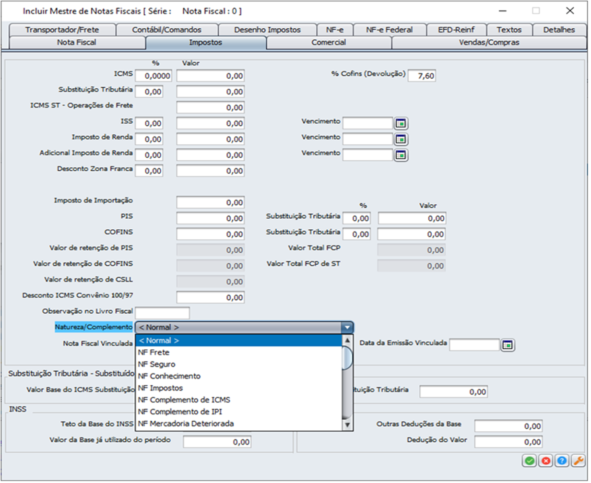This screenshot has width=591, height=483.
Task: Confirm with the green checkmark button
Action: click(530, 460)
